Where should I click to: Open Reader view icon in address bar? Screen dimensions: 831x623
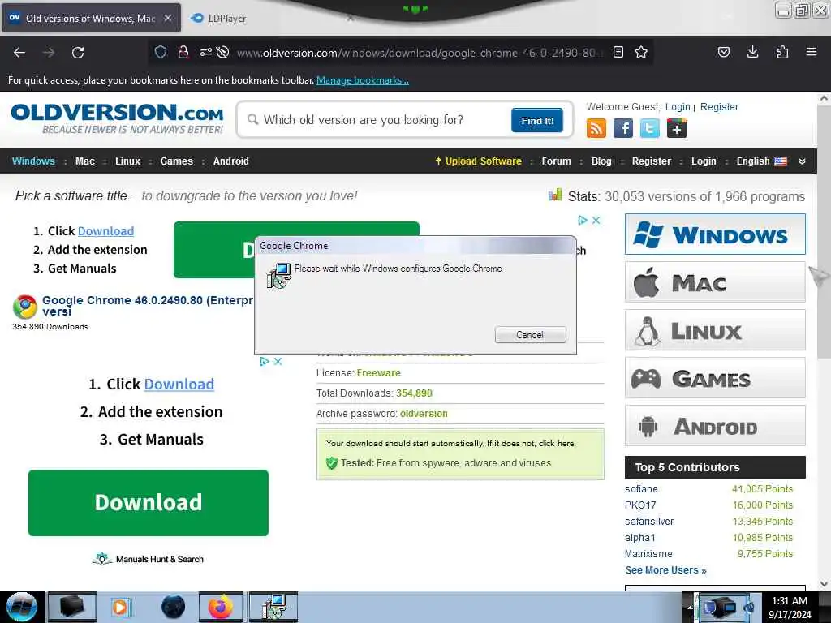click(618, 52)
